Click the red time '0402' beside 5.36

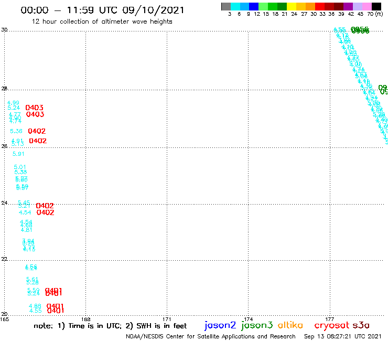click(x=37, y=131)
